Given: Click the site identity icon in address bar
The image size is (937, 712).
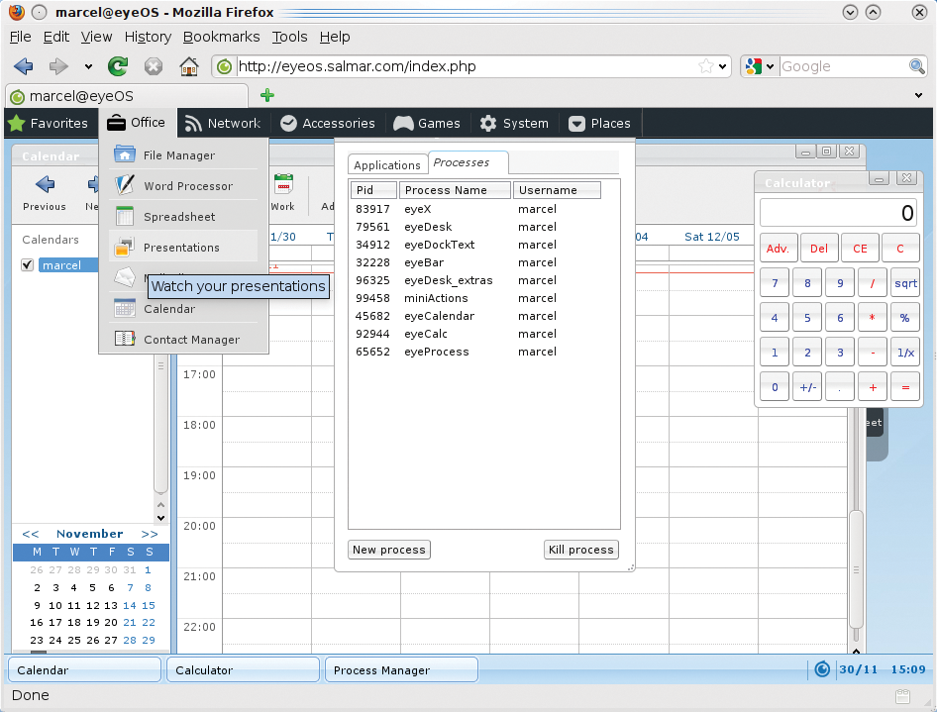Looking at the screenshot, I should coord(224,66).
